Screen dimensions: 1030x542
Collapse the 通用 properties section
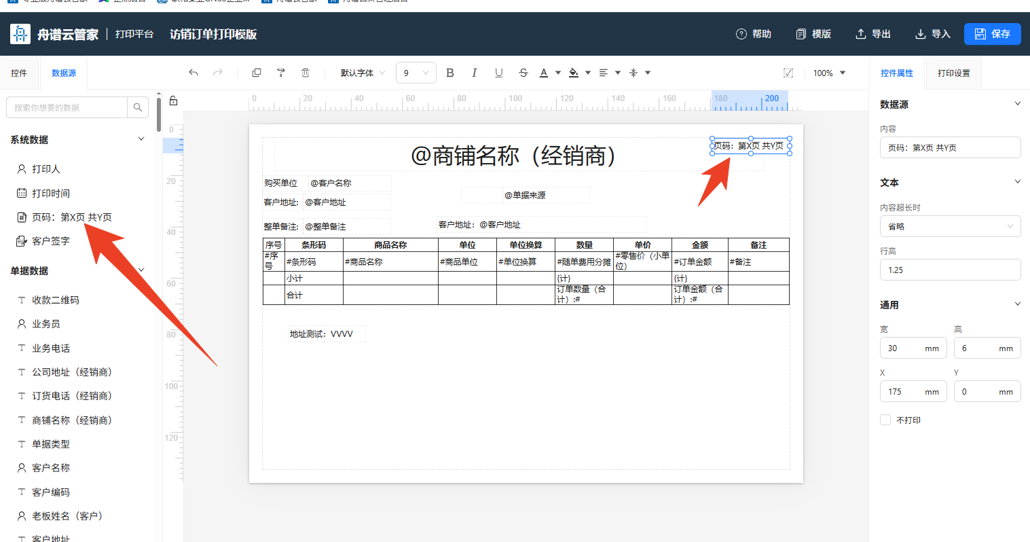[x=1017, y=304]
